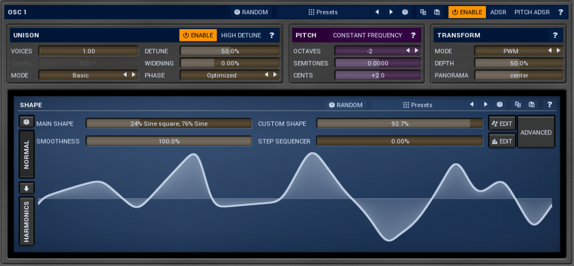
Task: Copy SHAPE settings icon
Action: click(x=517, y=105)
